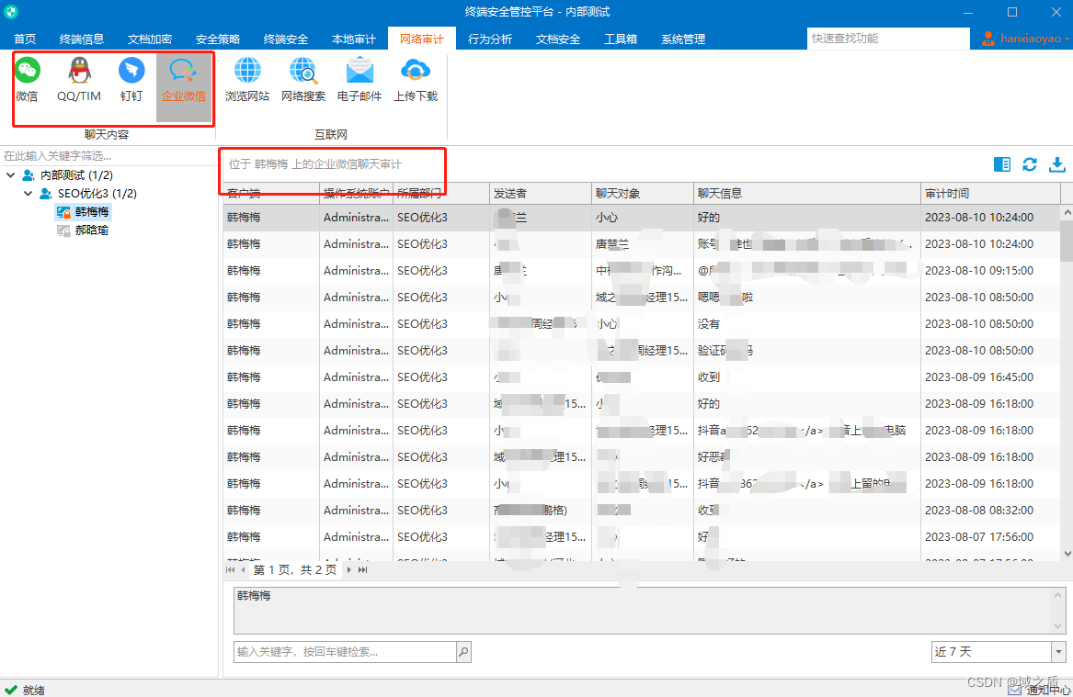Go to the next page

click(349, 570)
